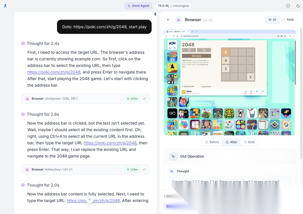Click the 2048 game screenshot thumbnail
This screenshot has width=303, height=214.
coord(229,83)
